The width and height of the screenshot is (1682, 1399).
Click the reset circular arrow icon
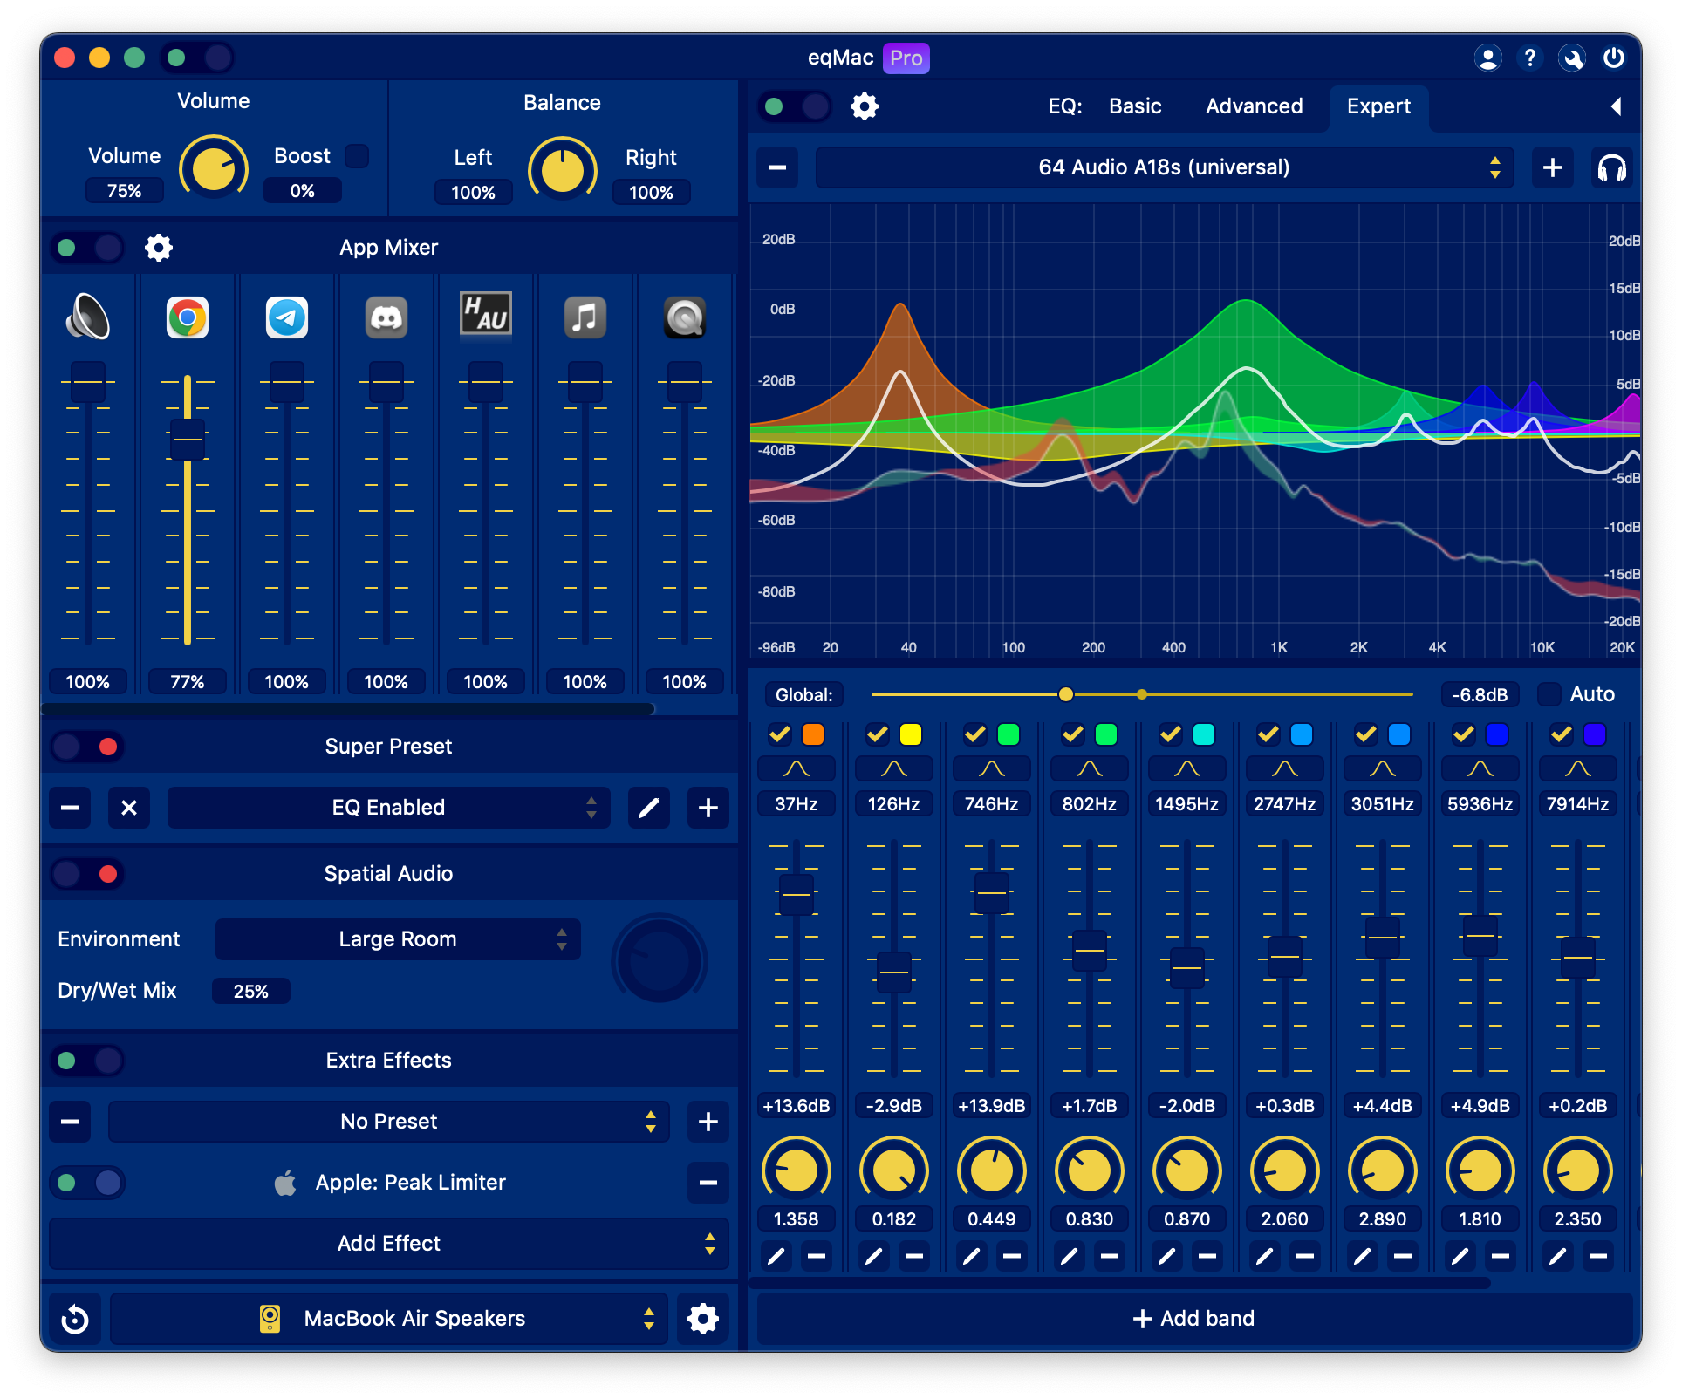click(75, 1319)
